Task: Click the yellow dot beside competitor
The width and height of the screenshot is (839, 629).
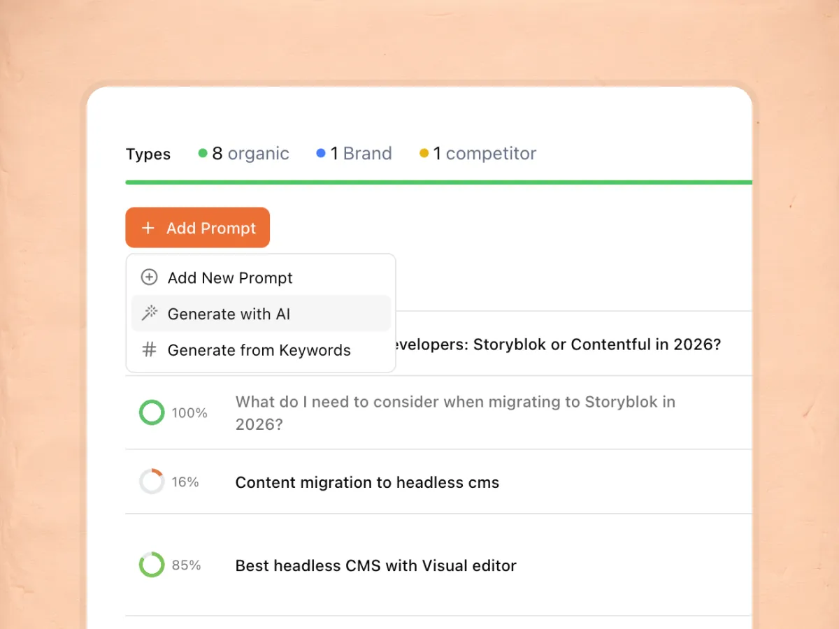Action: point(424,153)
